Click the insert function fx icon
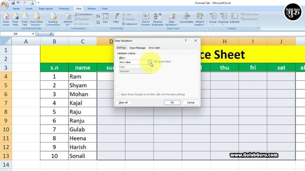Screen dimensions: 305x171 [51, 34]
